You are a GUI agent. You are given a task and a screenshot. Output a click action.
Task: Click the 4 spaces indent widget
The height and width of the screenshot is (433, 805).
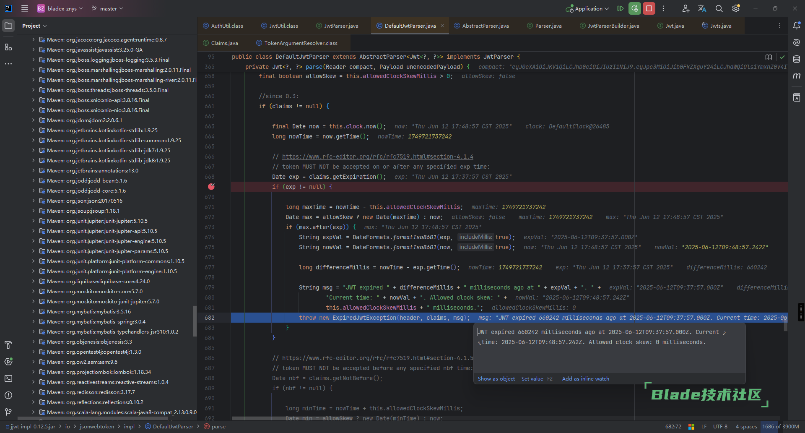pyautogui.click(x=746, y=426)
